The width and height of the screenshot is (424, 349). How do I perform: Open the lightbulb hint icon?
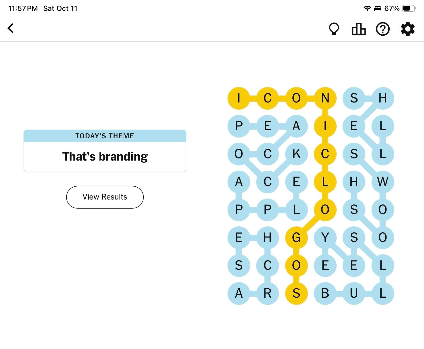(334, 29)
